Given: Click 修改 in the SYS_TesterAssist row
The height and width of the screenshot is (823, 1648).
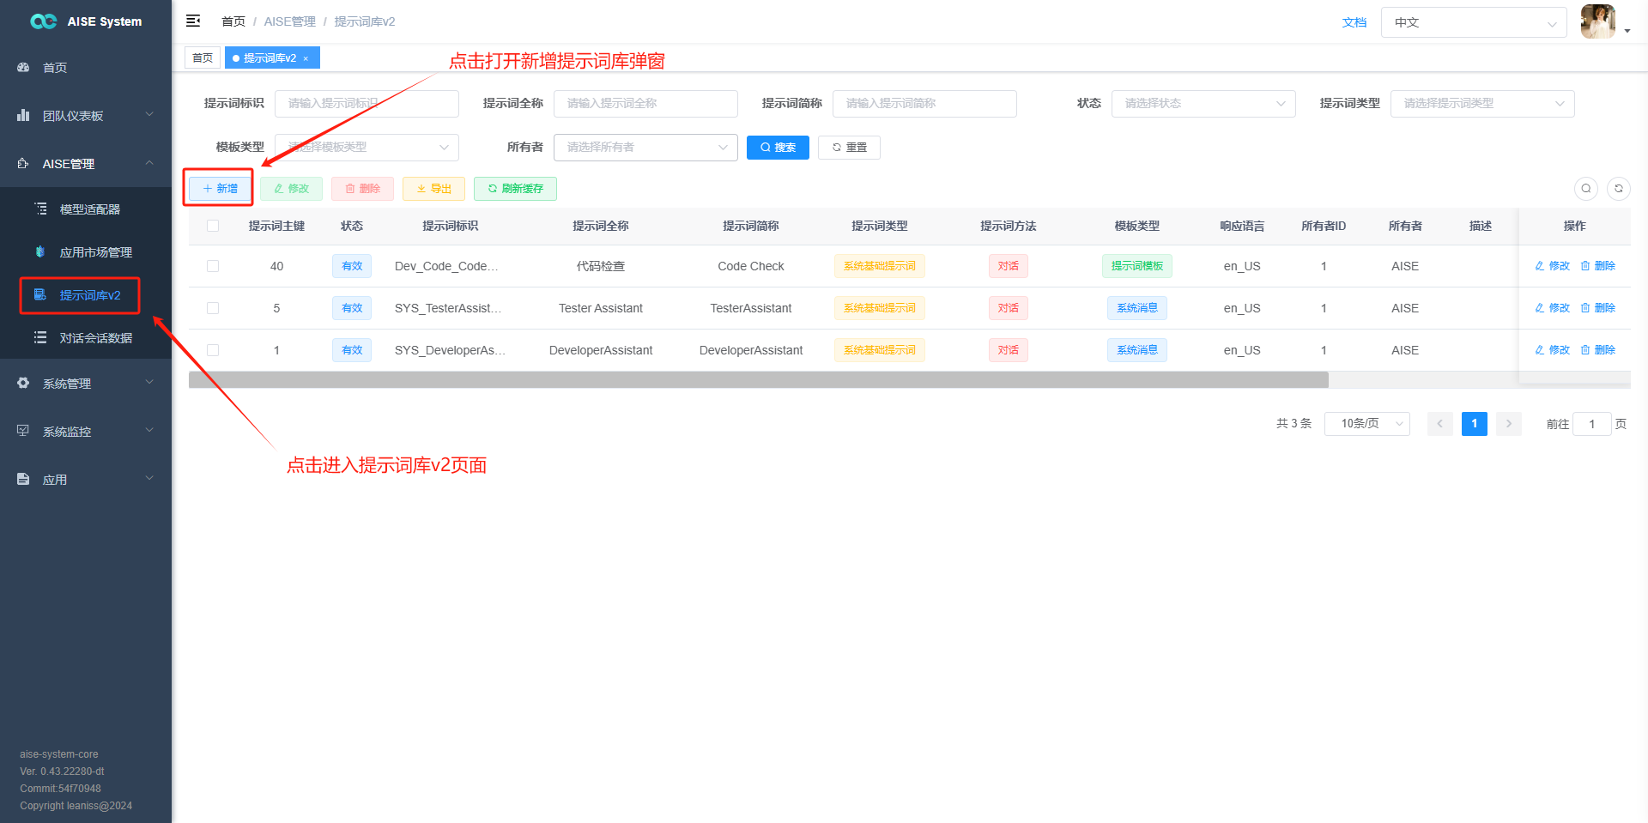Looking at the screenshot, I should (x=1553, y=308).
